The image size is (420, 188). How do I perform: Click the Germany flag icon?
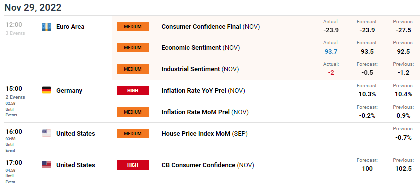coord(46,90)
